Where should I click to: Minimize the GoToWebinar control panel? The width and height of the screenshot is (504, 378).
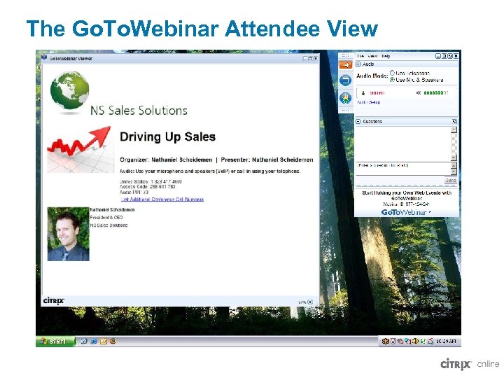point(437,56)
